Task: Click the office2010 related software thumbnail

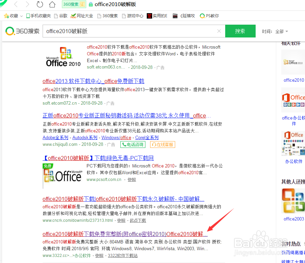Action: tap(293, 62)
